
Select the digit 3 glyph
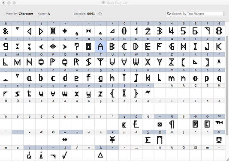click(x=160, y=31)
